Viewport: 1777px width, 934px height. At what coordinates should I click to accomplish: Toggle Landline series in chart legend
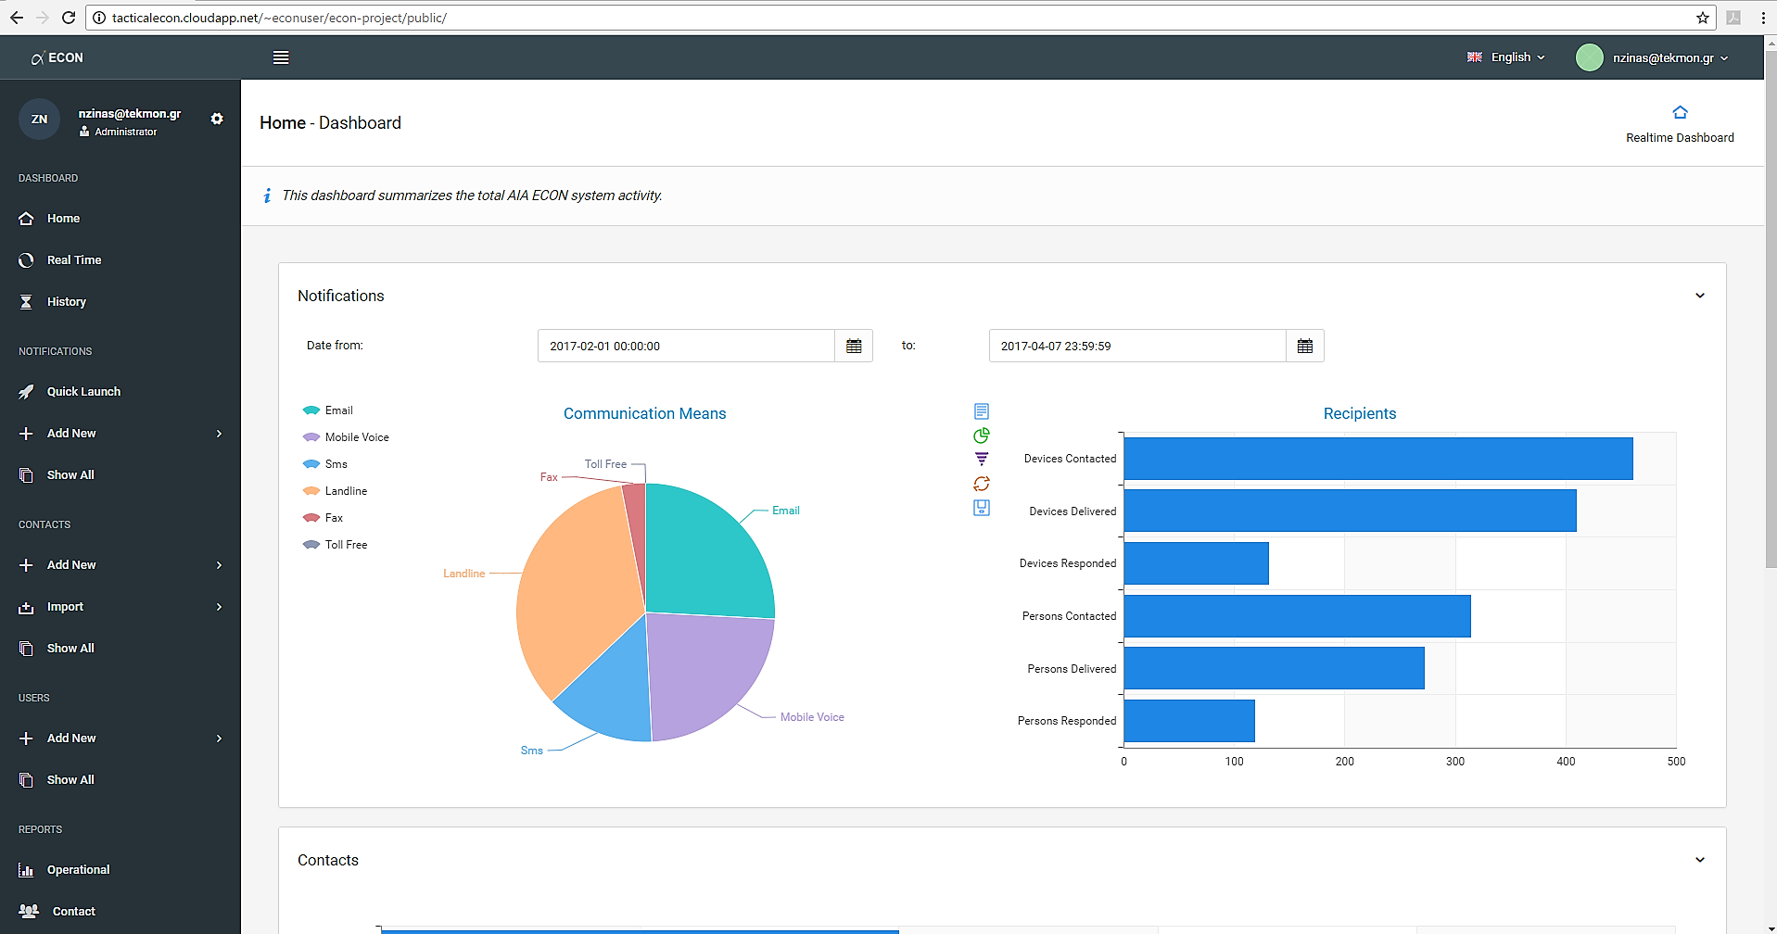335,491
